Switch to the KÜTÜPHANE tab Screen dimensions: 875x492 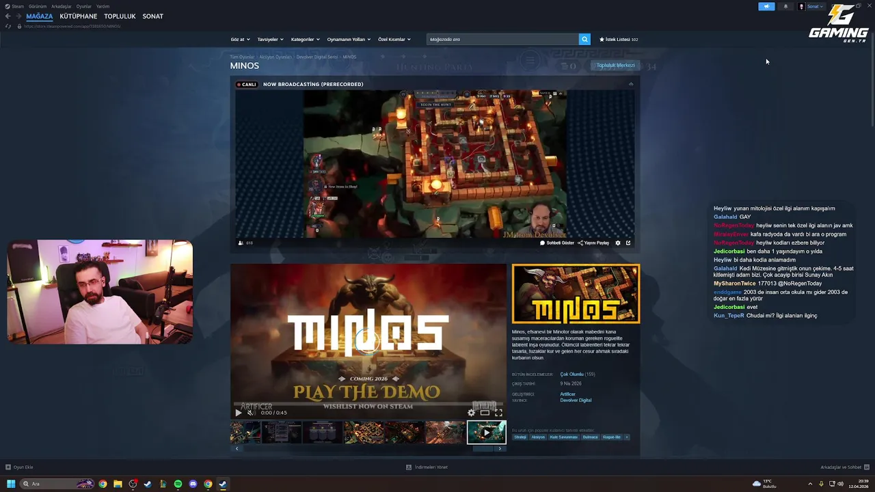click(79, 16)
